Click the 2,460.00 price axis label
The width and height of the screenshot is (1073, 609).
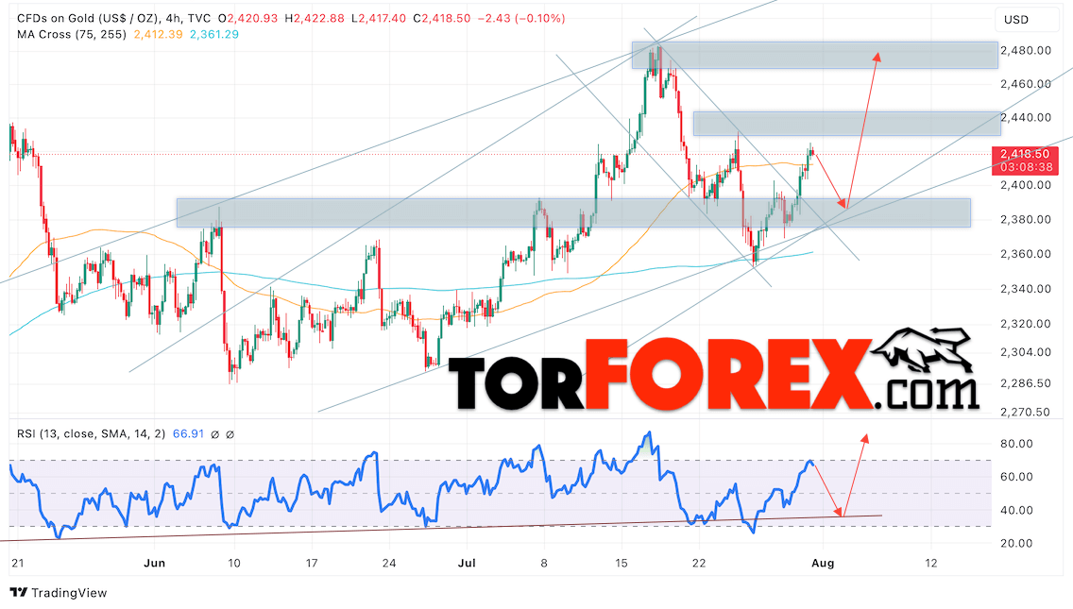click(1025, 83)
